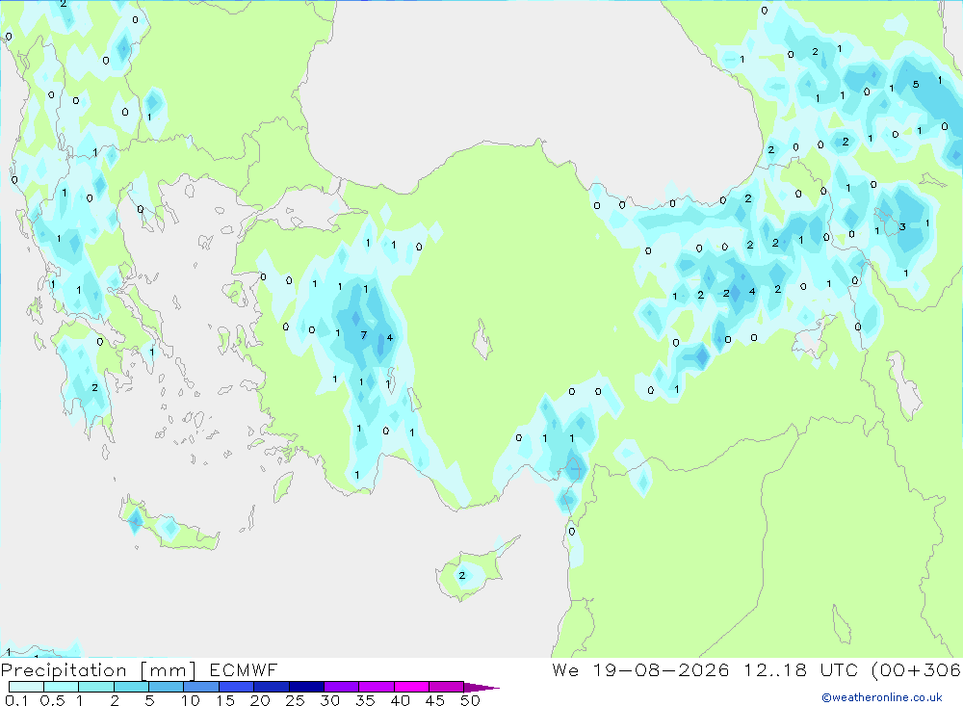
Task: Click the "2" value on Cyprus island
Action: pos(462,576)
